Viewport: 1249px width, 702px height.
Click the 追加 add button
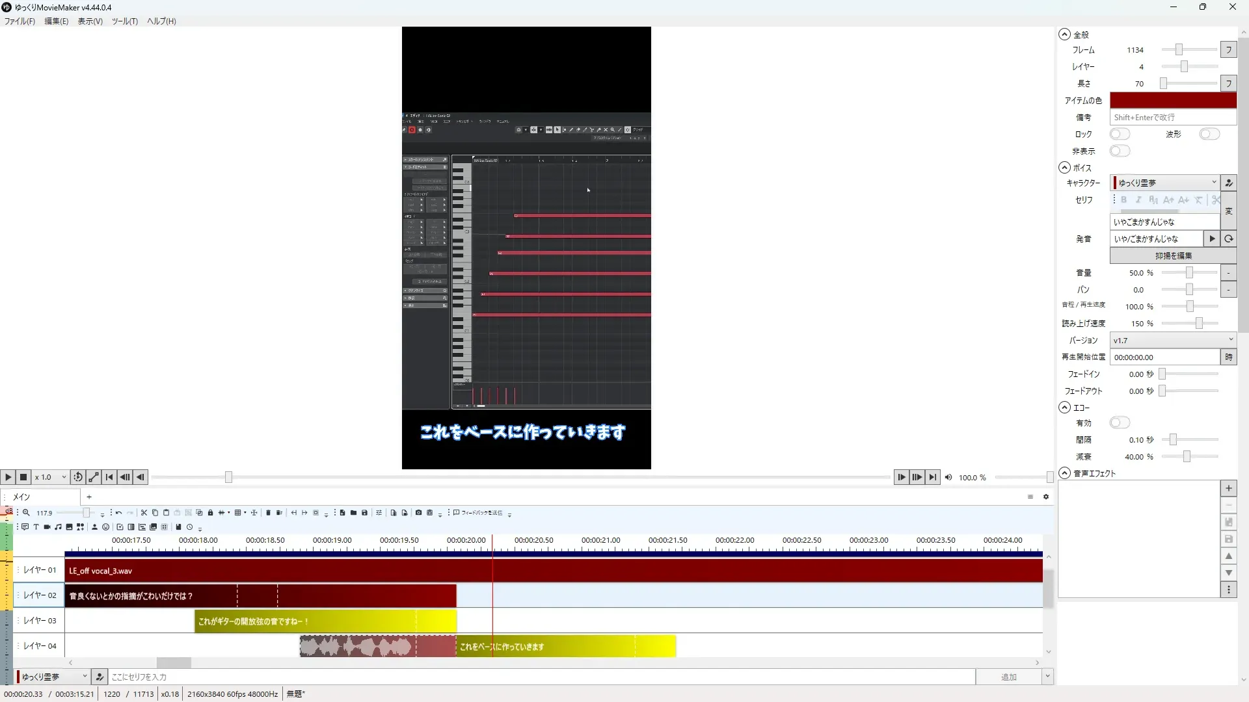[1008, 677]
